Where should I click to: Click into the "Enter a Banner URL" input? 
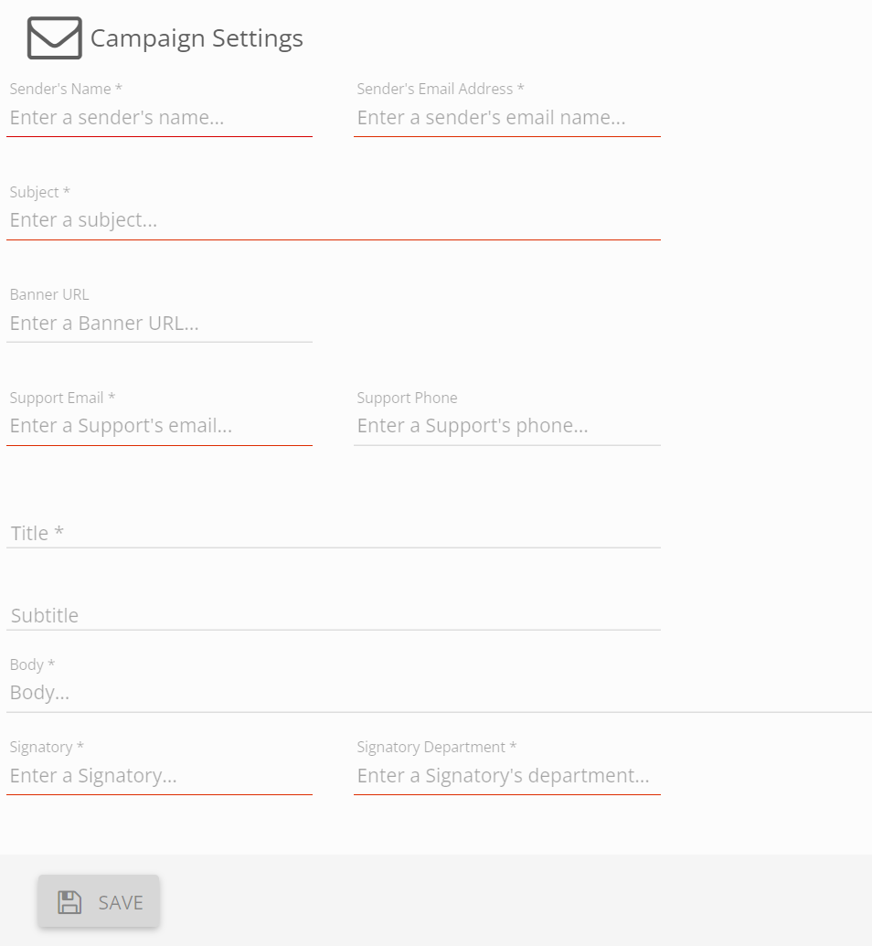tap(159, 324)
